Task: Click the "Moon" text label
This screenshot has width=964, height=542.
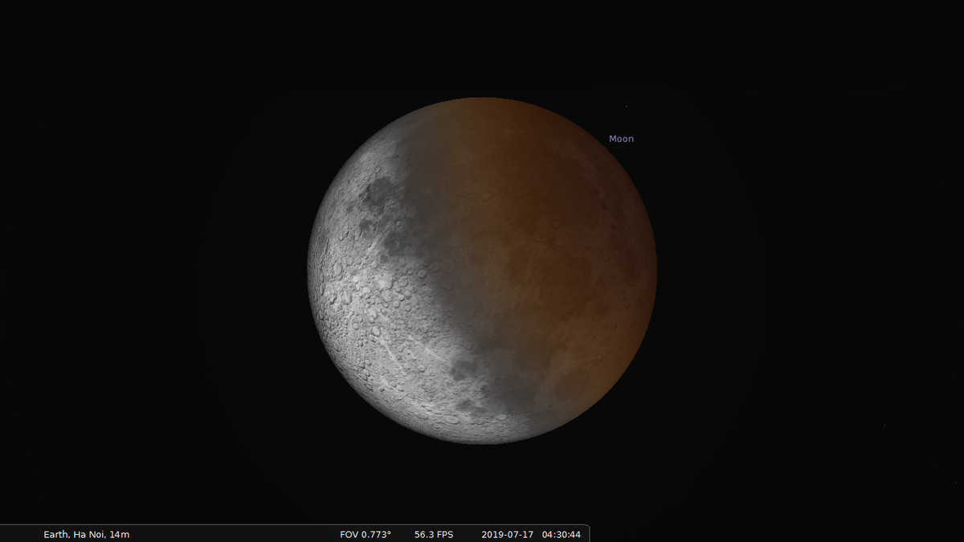Action: pos(621,139)
